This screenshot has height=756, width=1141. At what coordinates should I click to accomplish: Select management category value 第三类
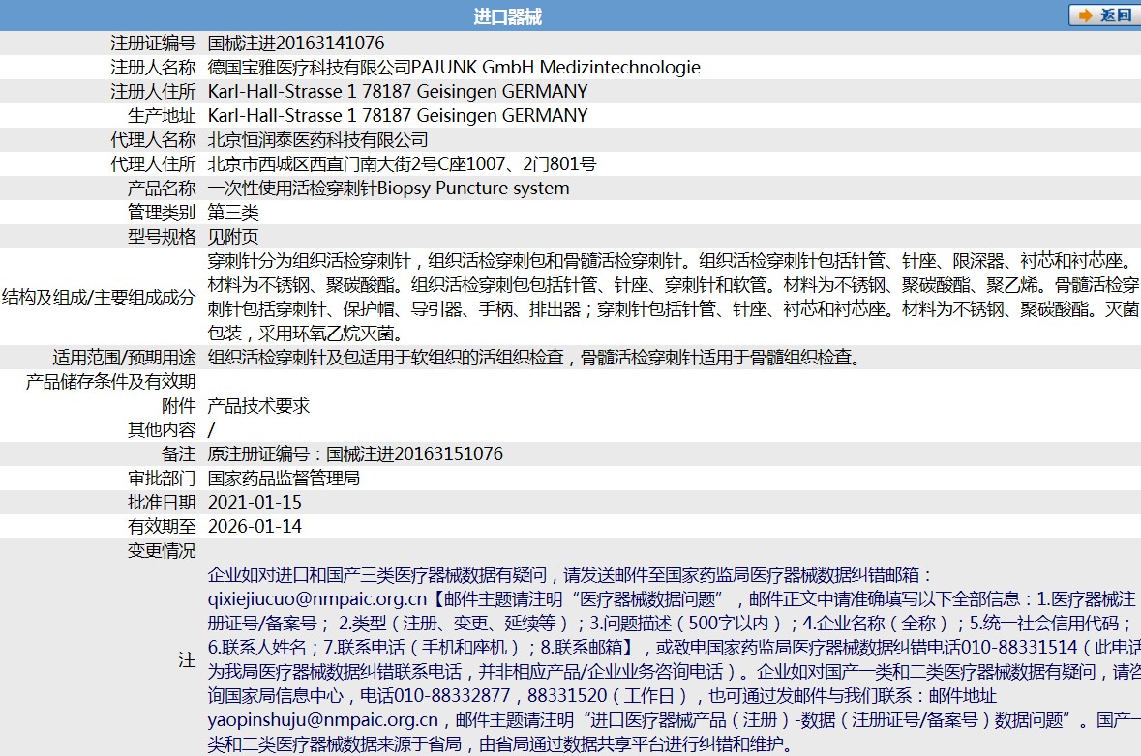233,213
